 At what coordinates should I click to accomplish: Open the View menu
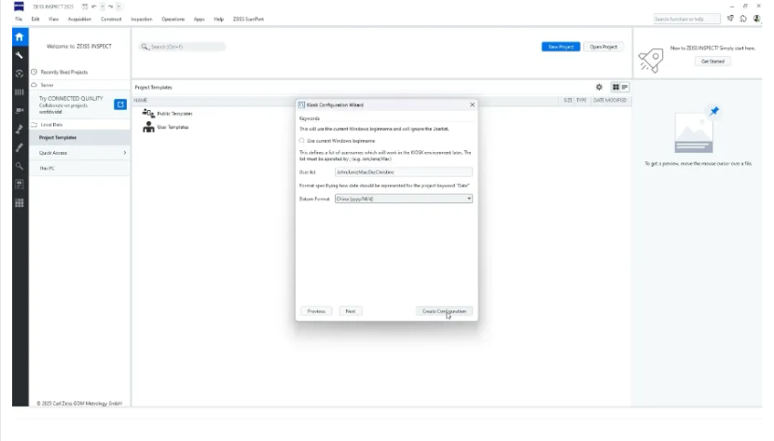[x=53, y=20]
